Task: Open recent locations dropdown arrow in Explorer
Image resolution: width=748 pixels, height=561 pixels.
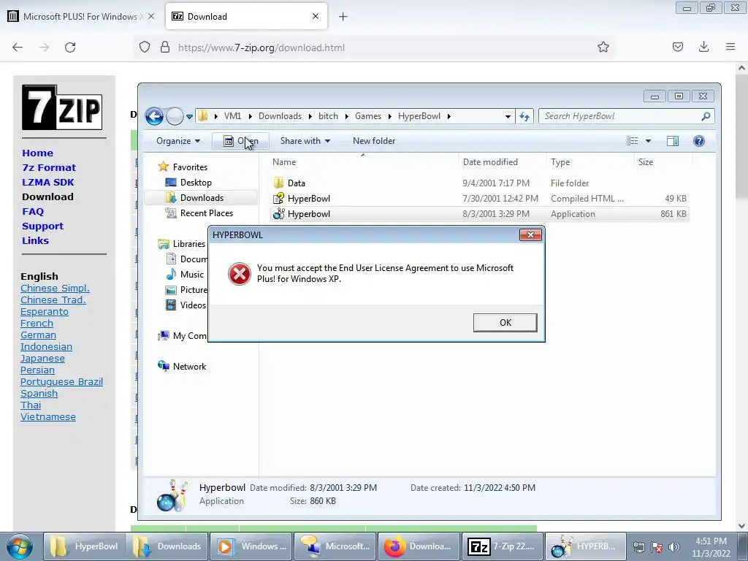Action: coord(189,116)
